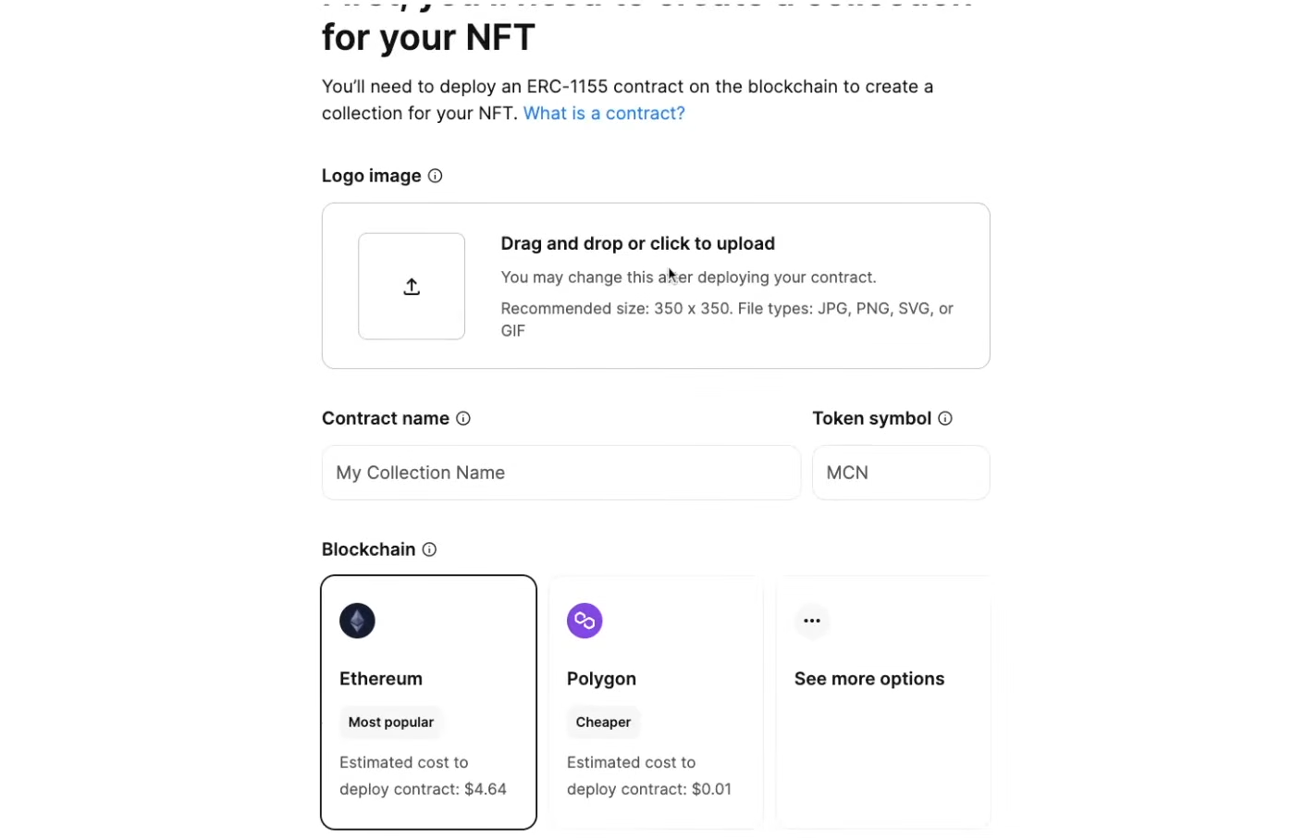The width and height of the screenshot is (1293, 838).
Task: Click "Drag and drop or click to upload" text
Action: pyautogui.click(x=638, y=243)
